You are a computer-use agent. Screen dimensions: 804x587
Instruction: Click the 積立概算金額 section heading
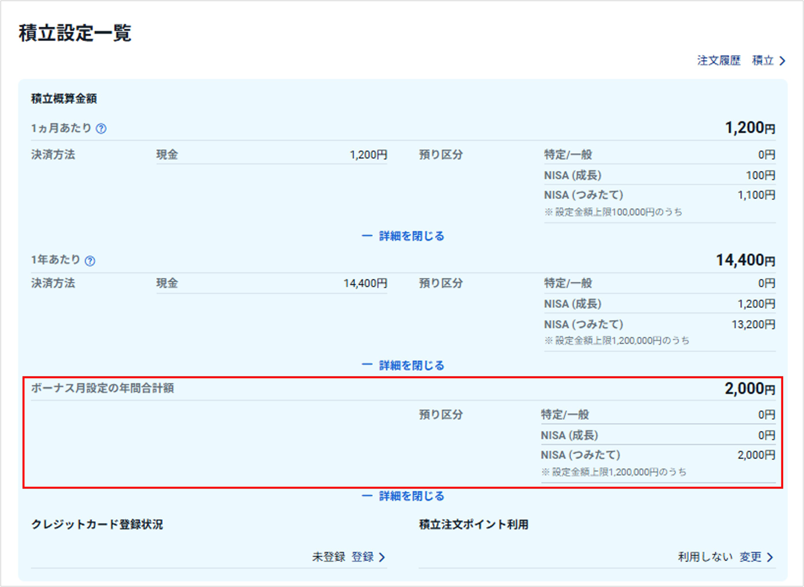64,99
